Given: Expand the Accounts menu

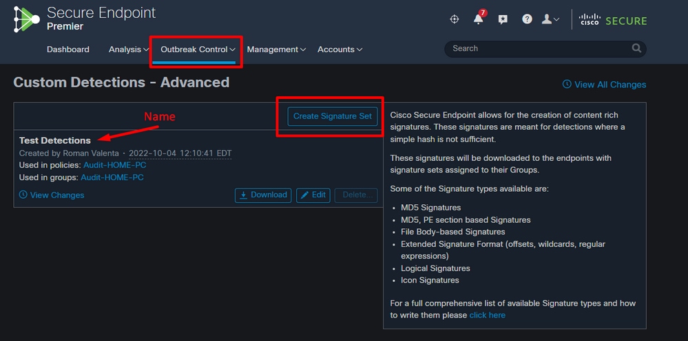Looking at the screenshot, I should pyautogui.click(x=340, y=49).
